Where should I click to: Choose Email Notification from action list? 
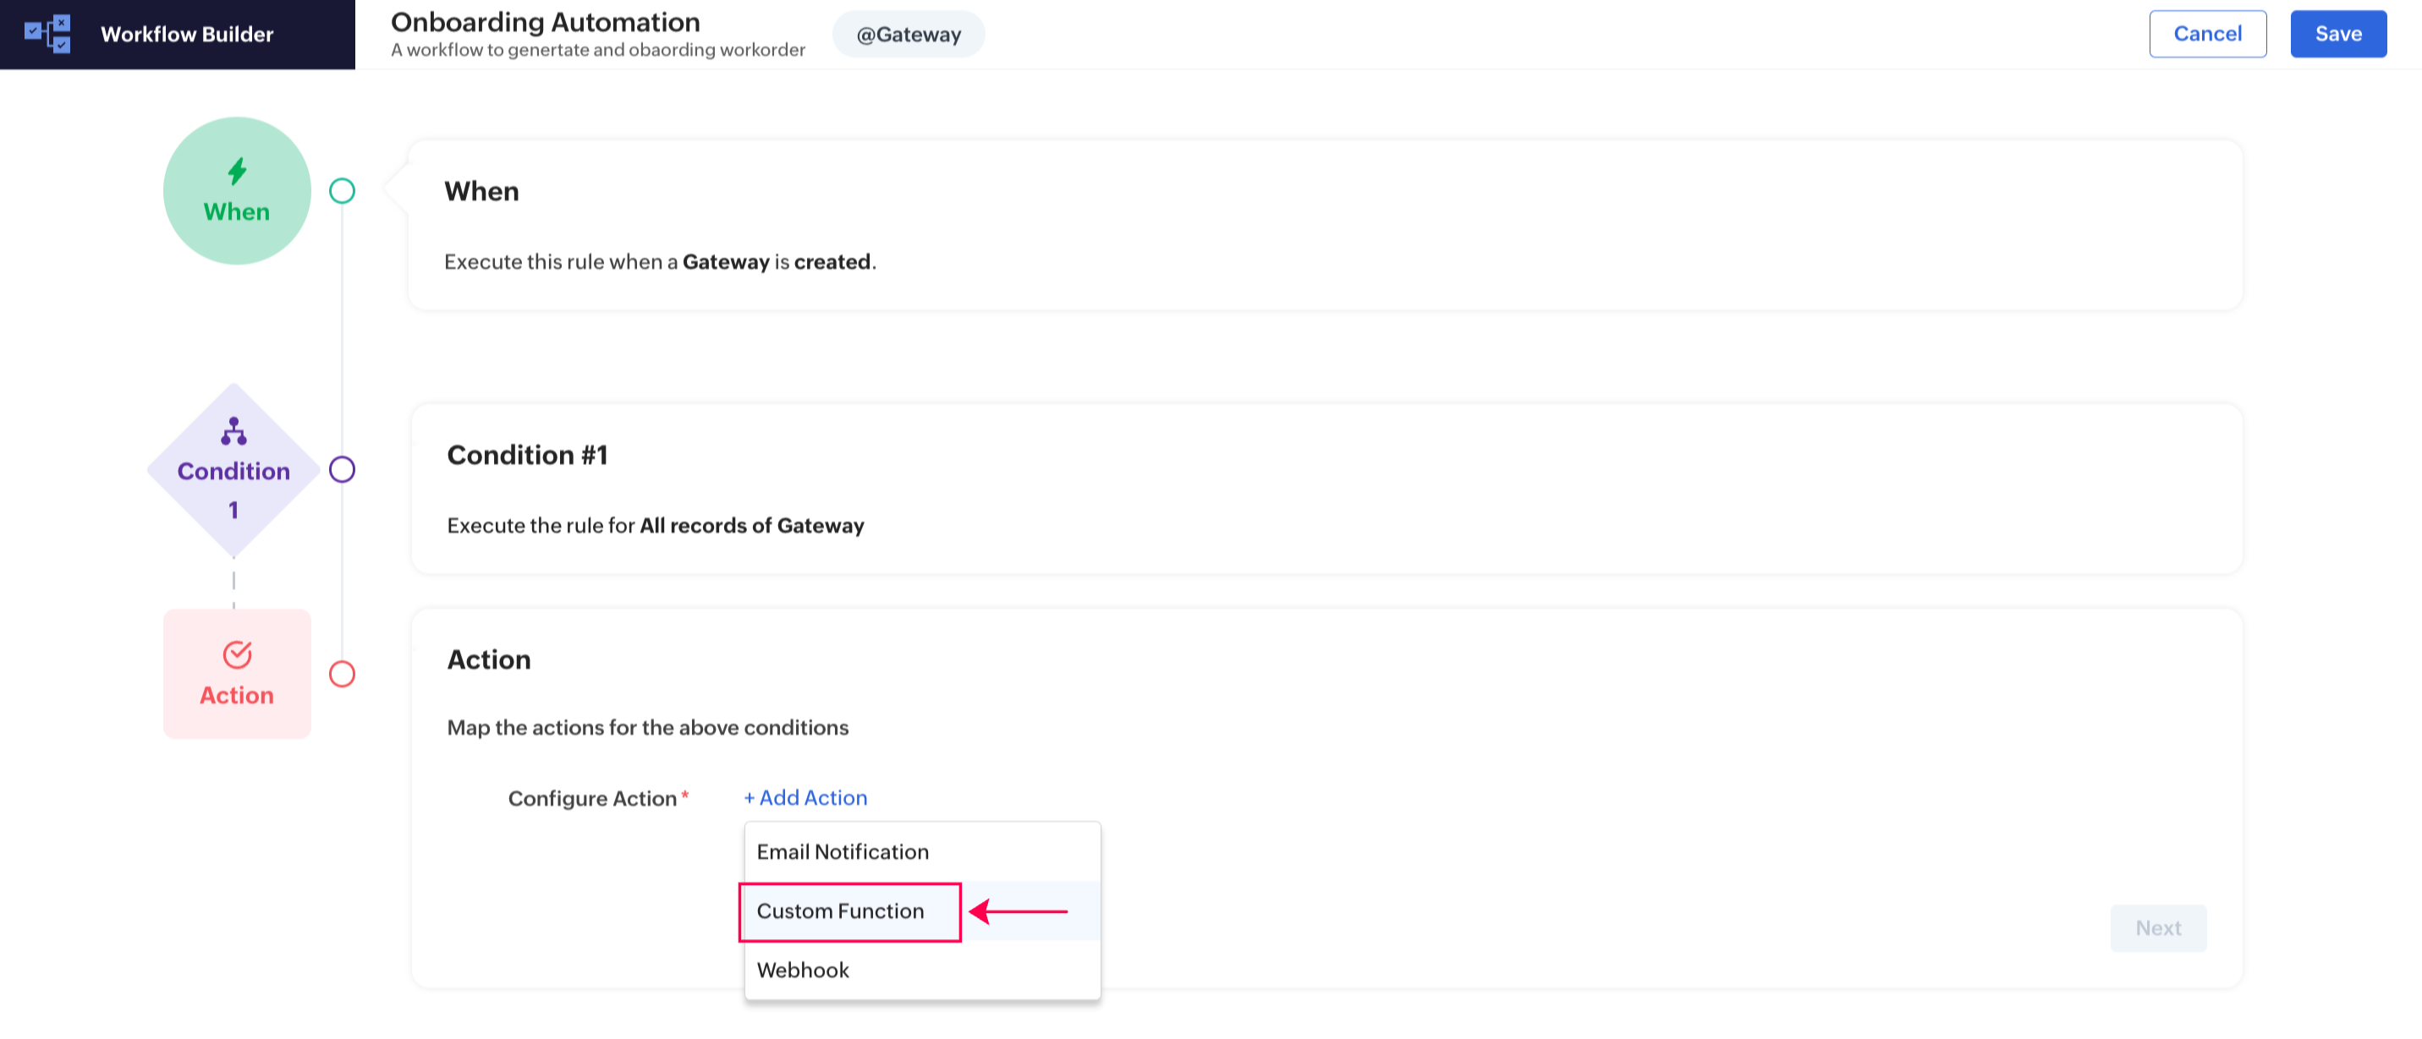coord(843,852)
